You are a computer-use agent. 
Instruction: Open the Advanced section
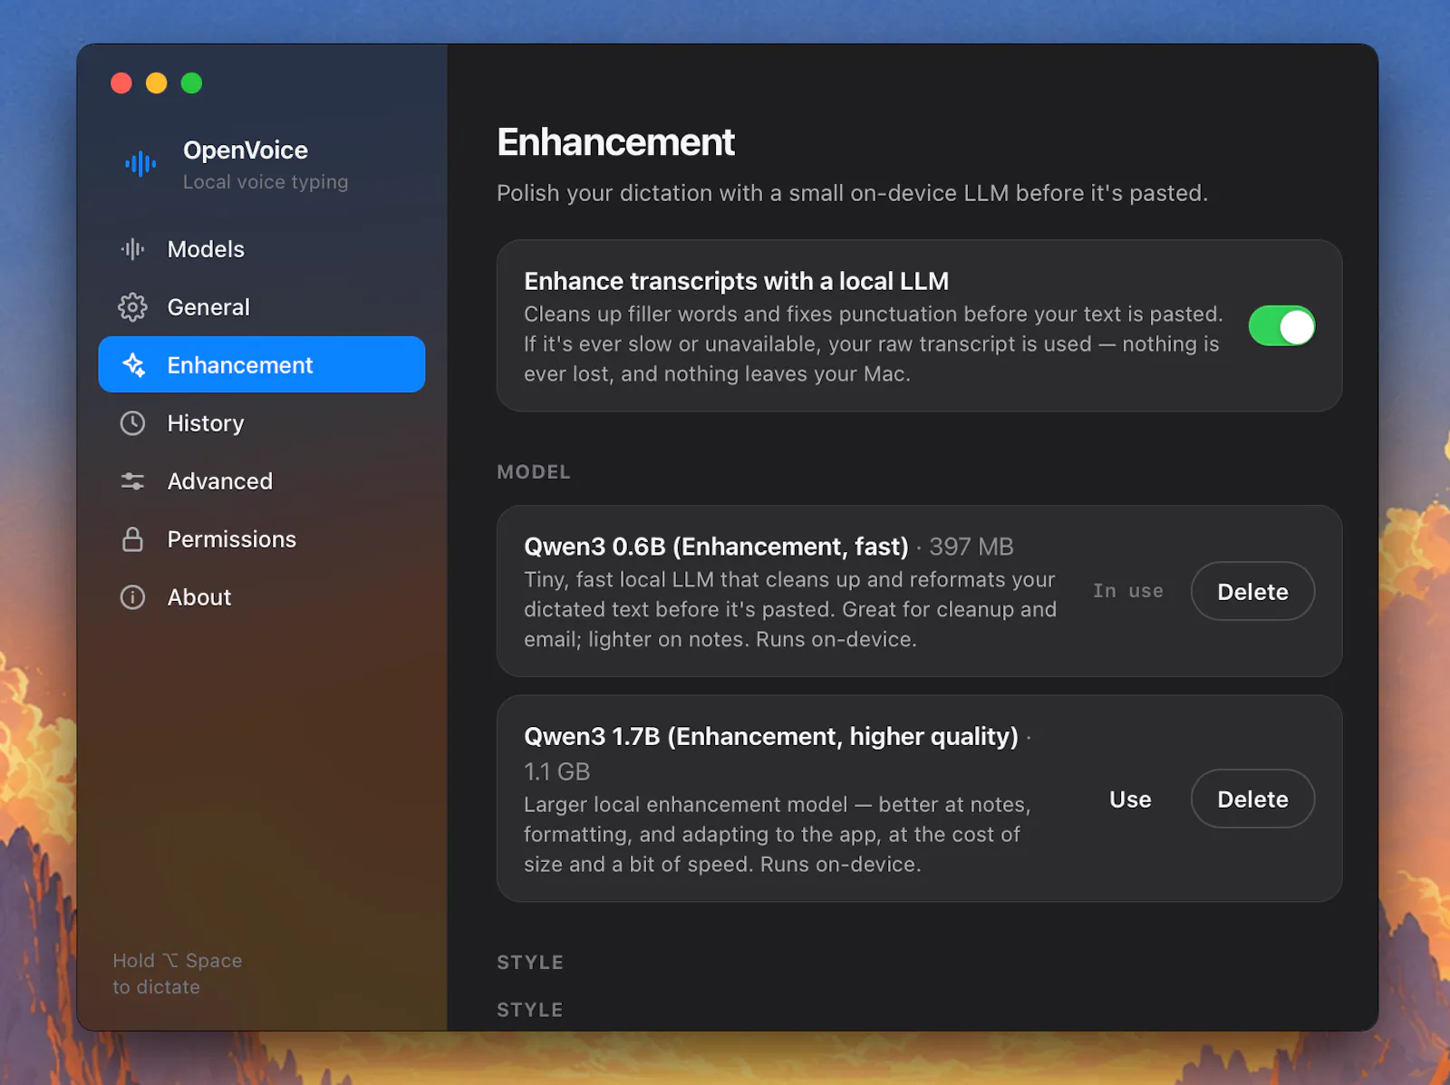pyautogui.click(x=261, y=481)
